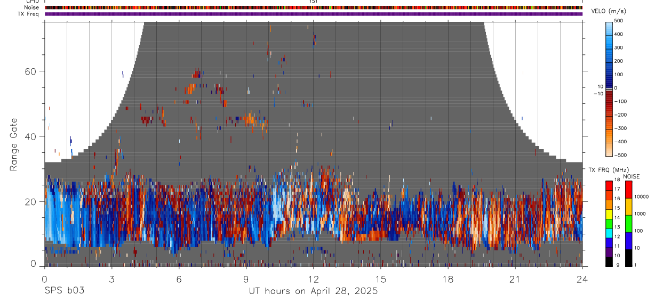Click the green segment of the NOISE scale
The height and width of the screenshot is (302, 655).
point(629,223)
